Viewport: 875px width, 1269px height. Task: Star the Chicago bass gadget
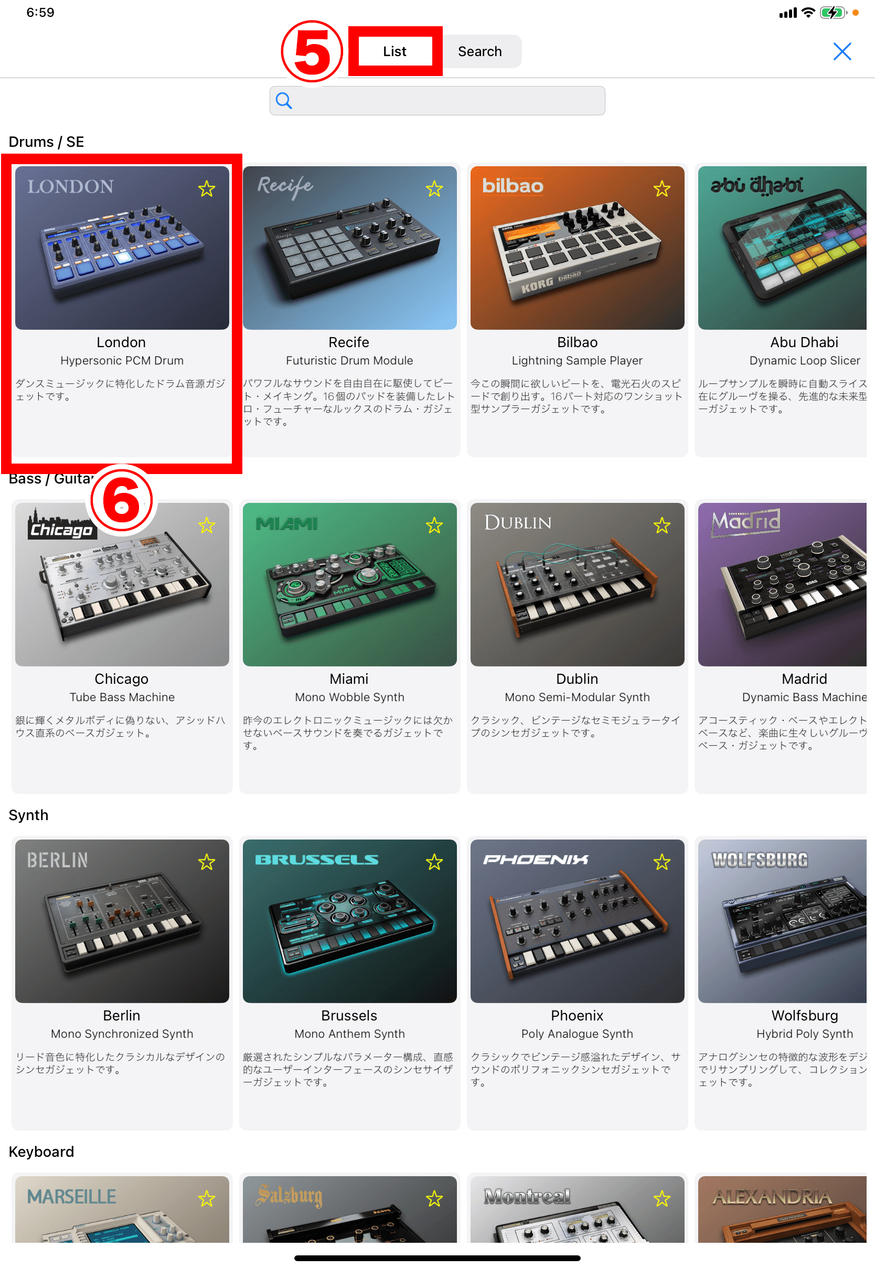[x=207, y=526]
